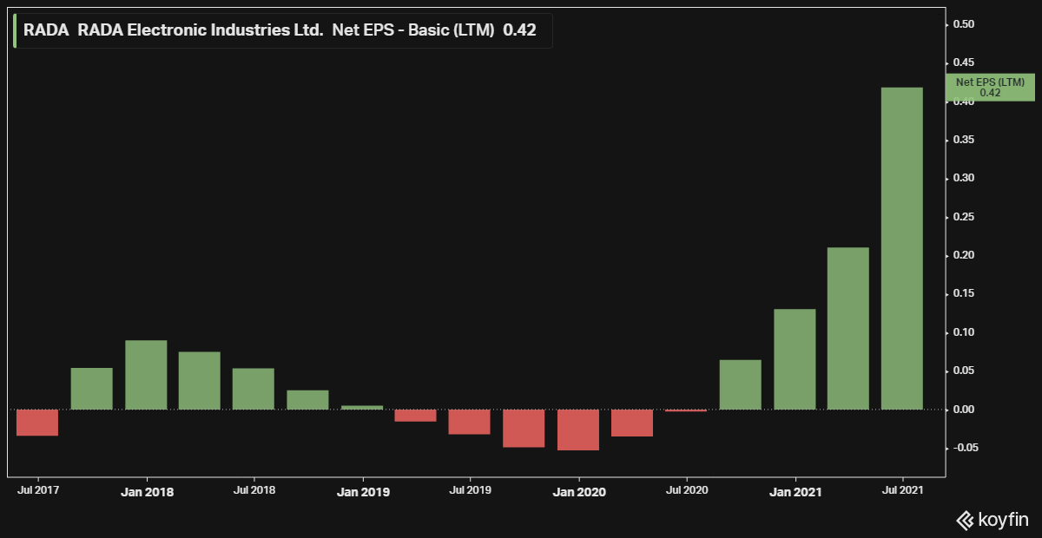The height and width of the screenshot is (538, 1042).
Task: Select the 0.10 y-axis value
Action: pos(962,332)
